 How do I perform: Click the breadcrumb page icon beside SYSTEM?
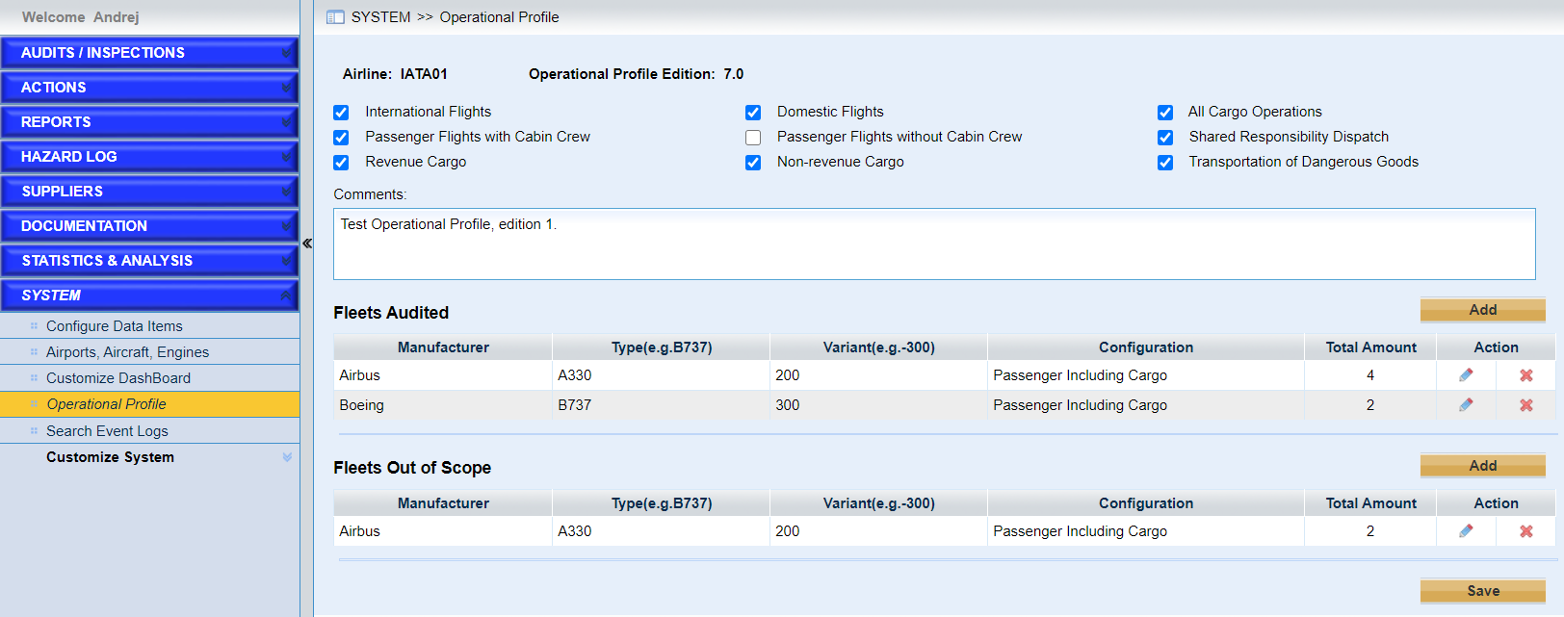[335, 17]
